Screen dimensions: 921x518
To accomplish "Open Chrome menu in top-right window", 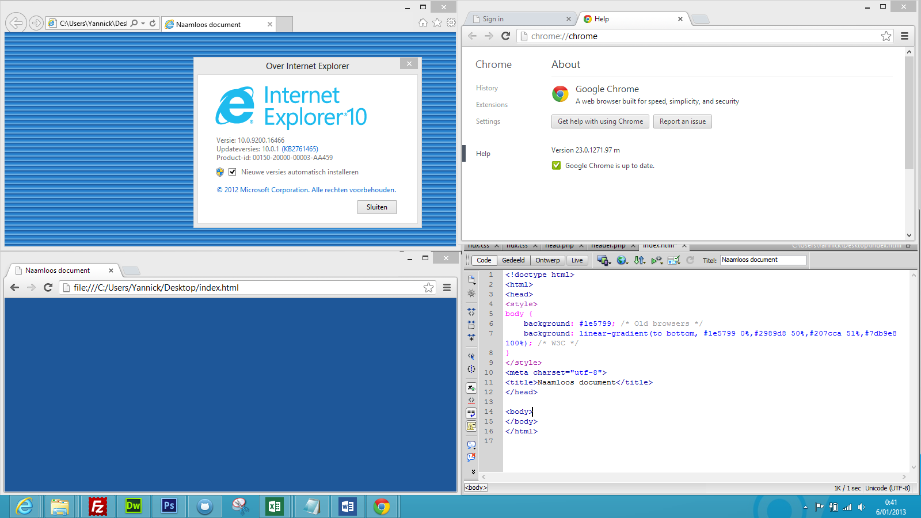I will [x=904, y=36].
